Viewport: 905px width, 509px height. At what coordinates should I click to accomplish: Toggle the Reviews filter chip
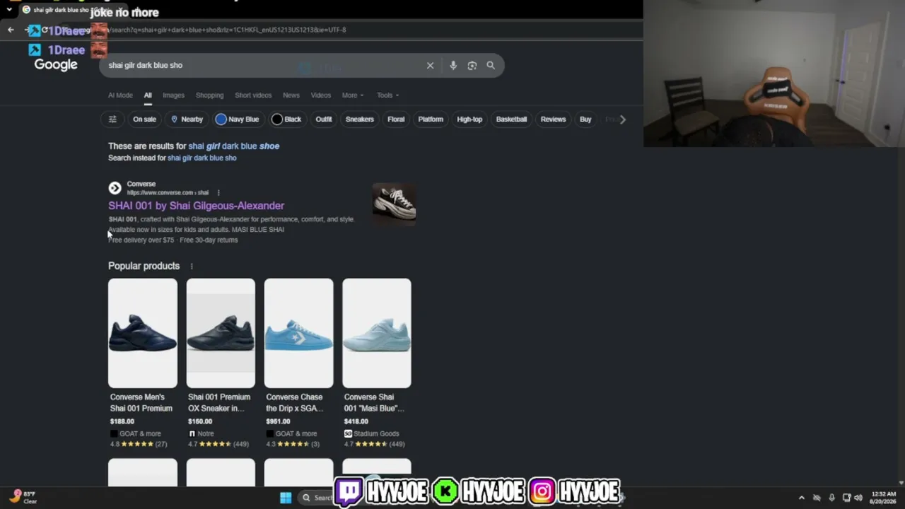[x=553, y=119]
